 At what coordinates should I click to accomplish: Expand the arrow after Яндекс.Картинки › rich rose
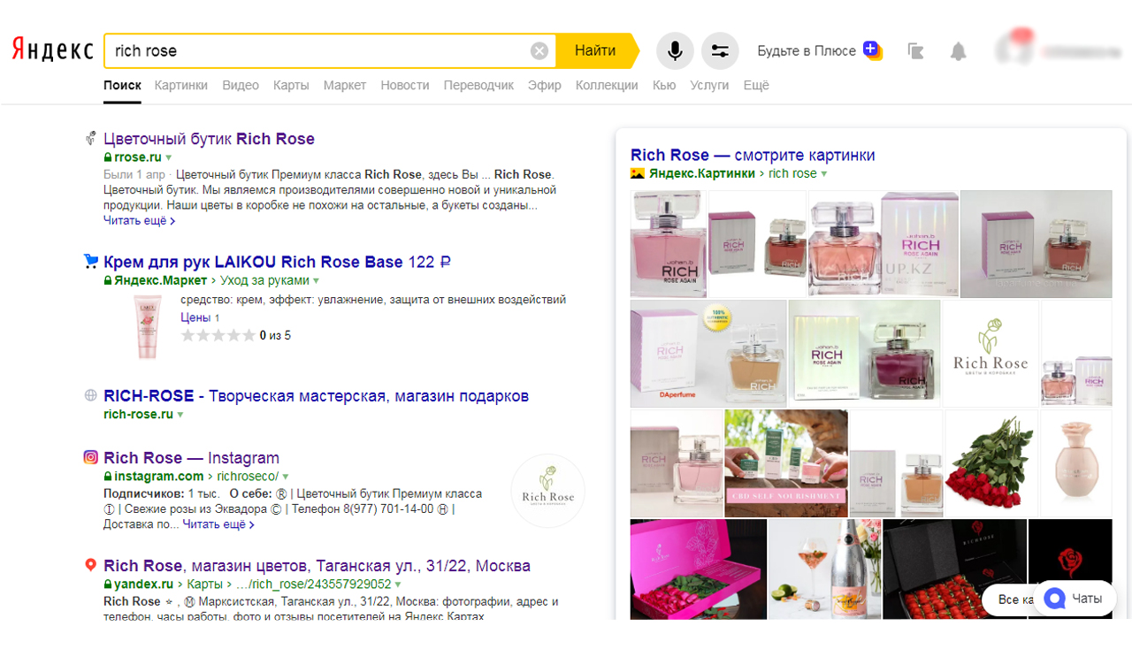[824, 174]
